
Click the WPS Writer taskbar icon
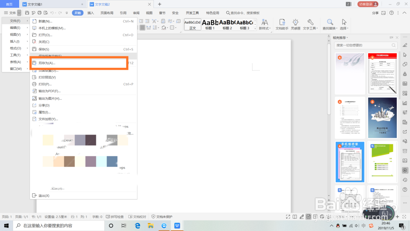(x=177, y=226)
